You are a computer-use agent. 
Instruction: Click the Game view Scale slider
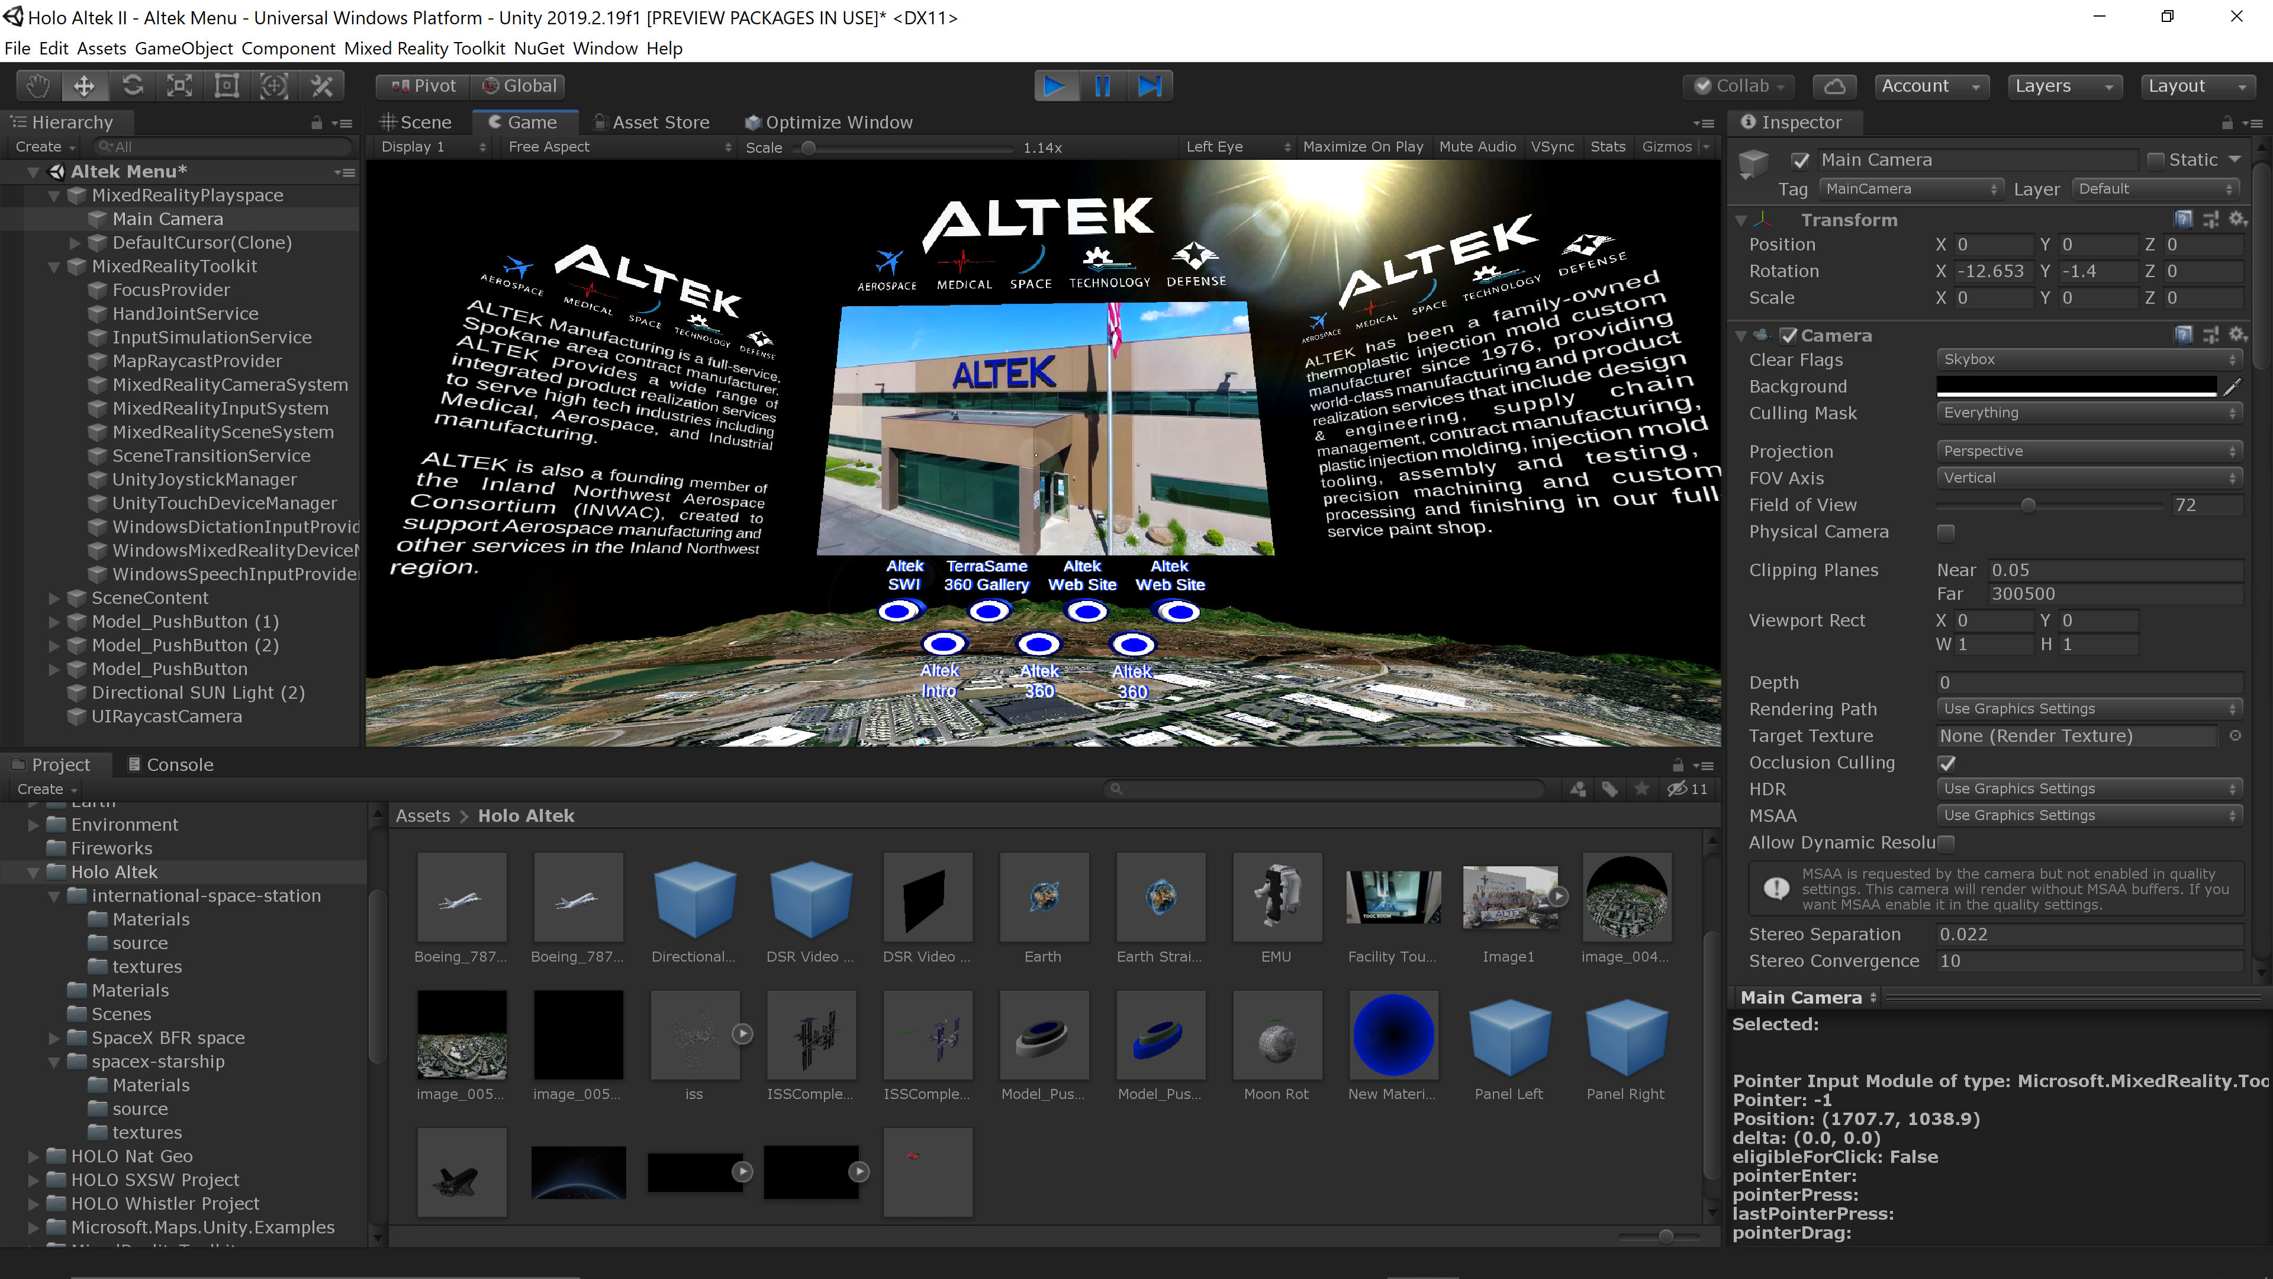click(903, 147)
